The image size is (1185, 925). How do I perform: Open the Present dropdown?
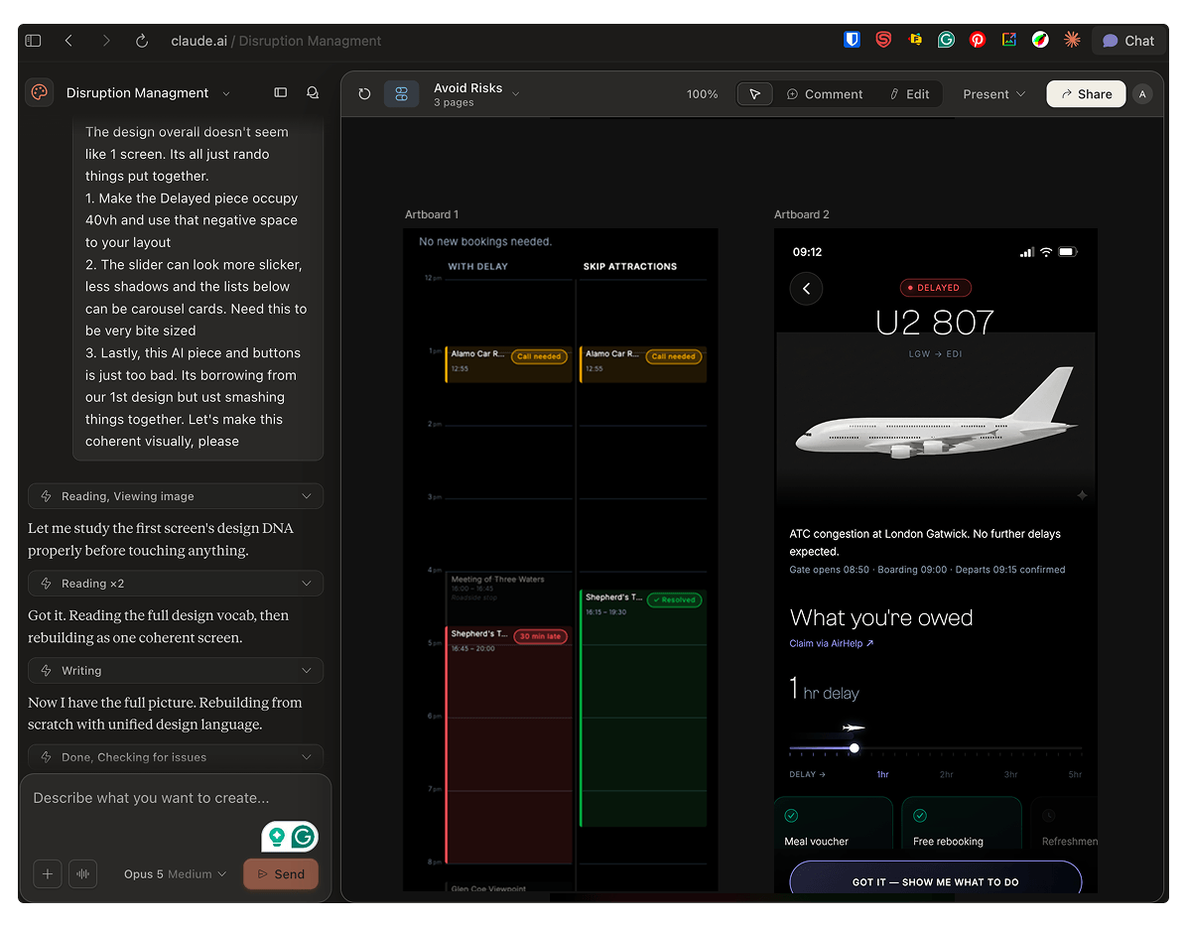pyautogui.click(x=993, y=93)
